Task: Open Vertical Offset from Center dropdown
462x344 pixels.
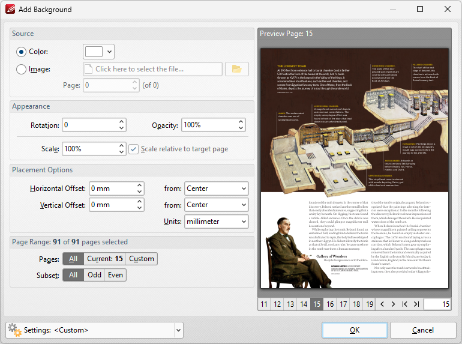Action: pos(217,205)
